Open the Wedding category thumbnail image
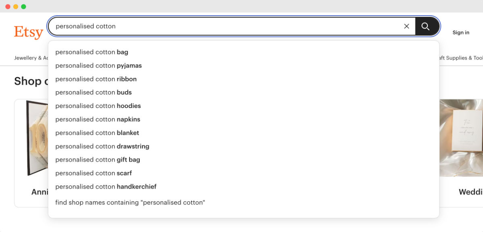The width and height of the screenshot is (483, 232). (x=461, y=138)
